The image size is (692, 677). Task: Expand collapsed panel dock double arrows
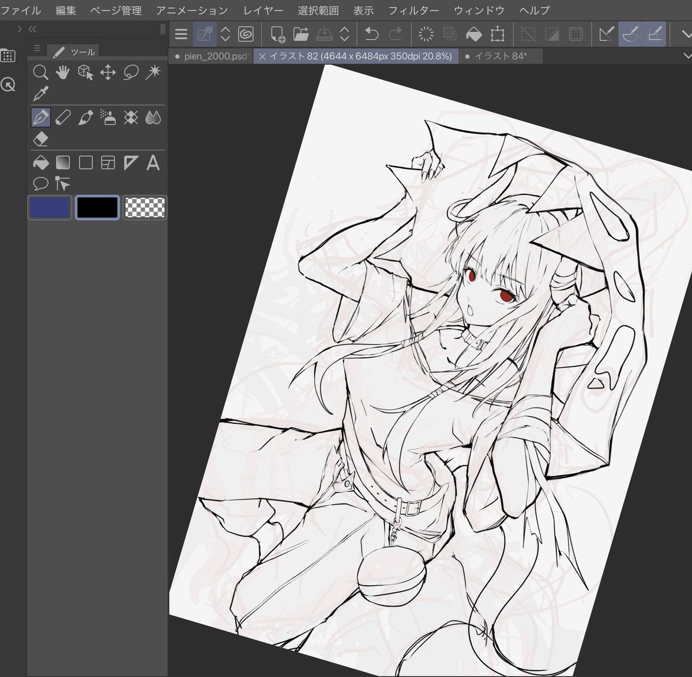[32, 29]
